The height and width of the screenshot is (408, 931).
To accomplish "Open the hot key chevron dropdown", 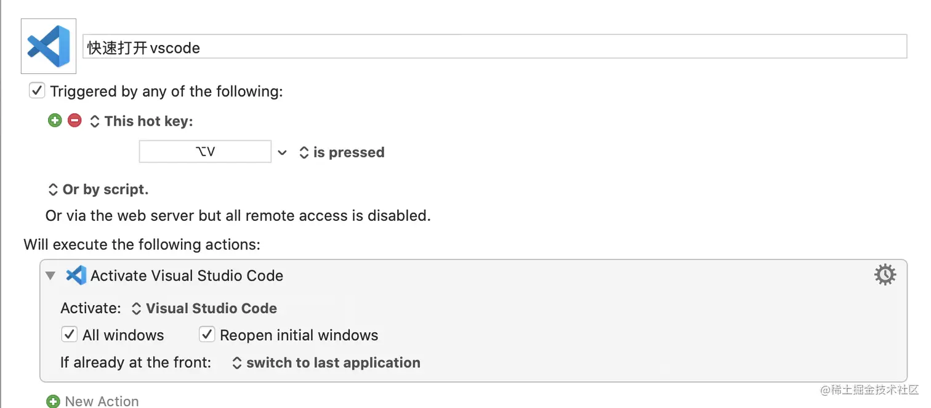I will [282, 153].
